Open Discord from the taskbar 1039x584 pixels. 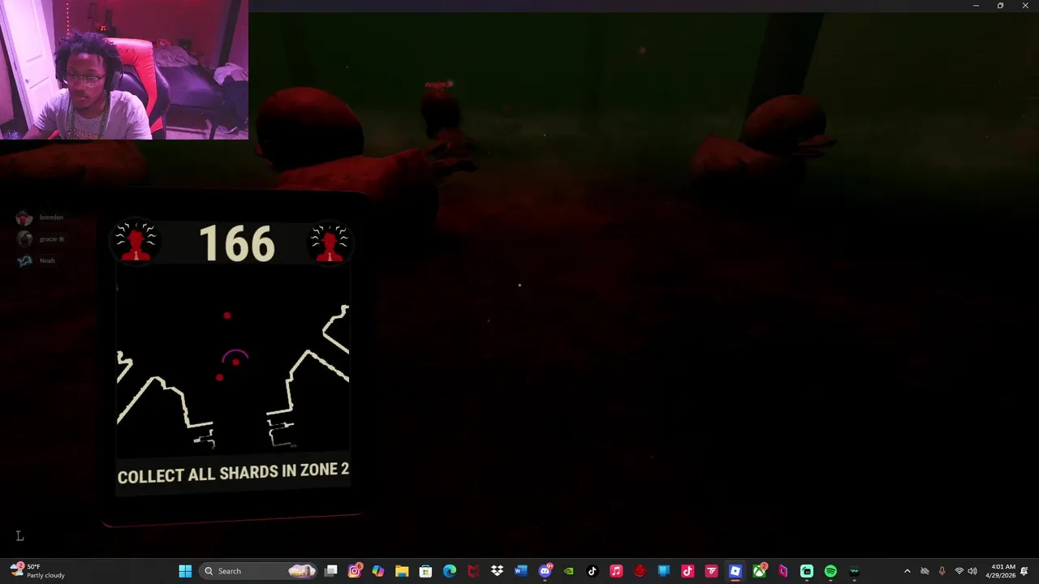coord(545,571)
